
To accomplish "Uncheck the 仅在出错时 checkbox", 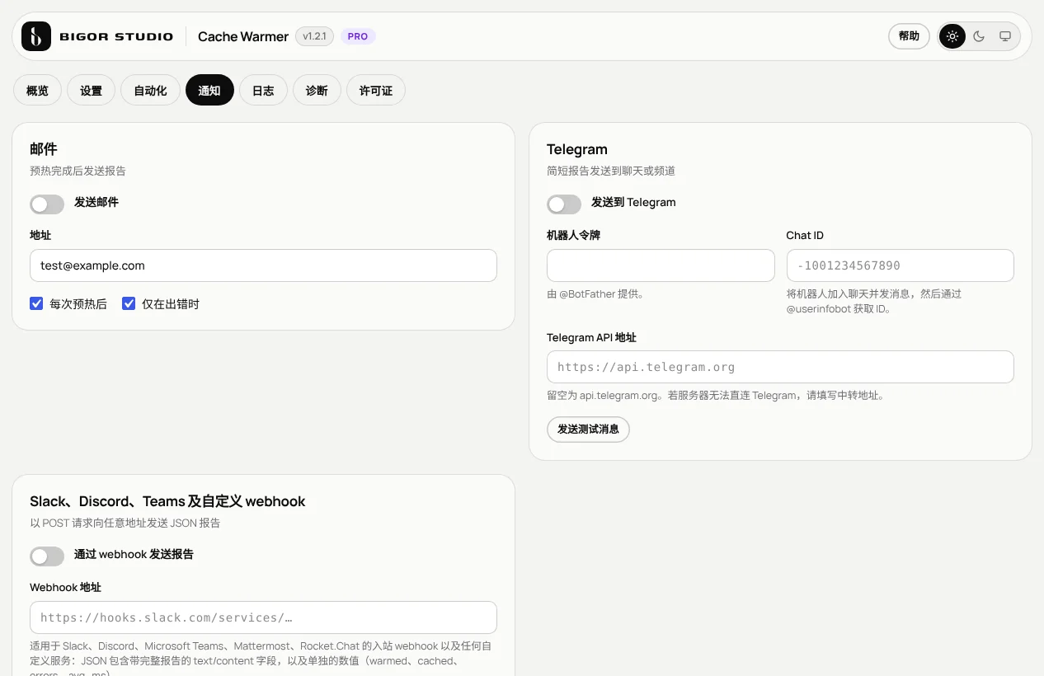I will (x=129, y=303).
